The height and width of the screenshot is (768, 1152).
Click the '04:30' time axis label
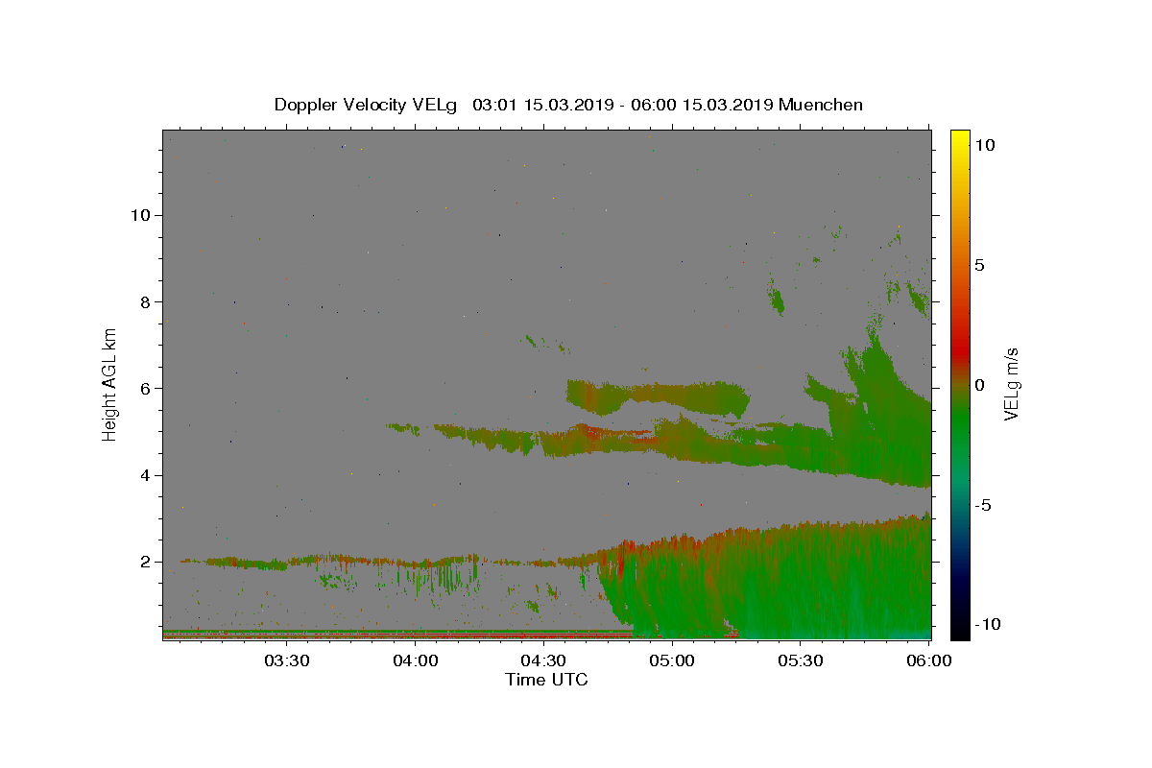coord(543,660)
